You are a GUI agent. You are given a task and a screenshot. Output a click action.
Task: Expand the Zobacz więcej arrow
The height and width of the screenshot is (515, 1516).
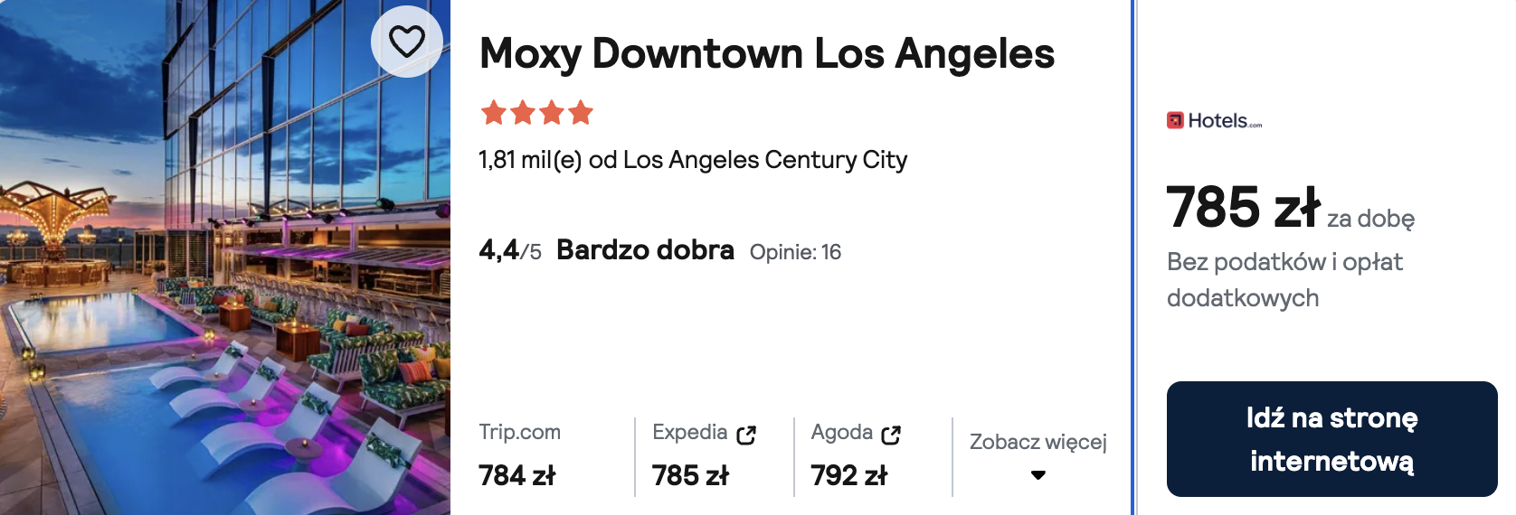pos(1038,475)
